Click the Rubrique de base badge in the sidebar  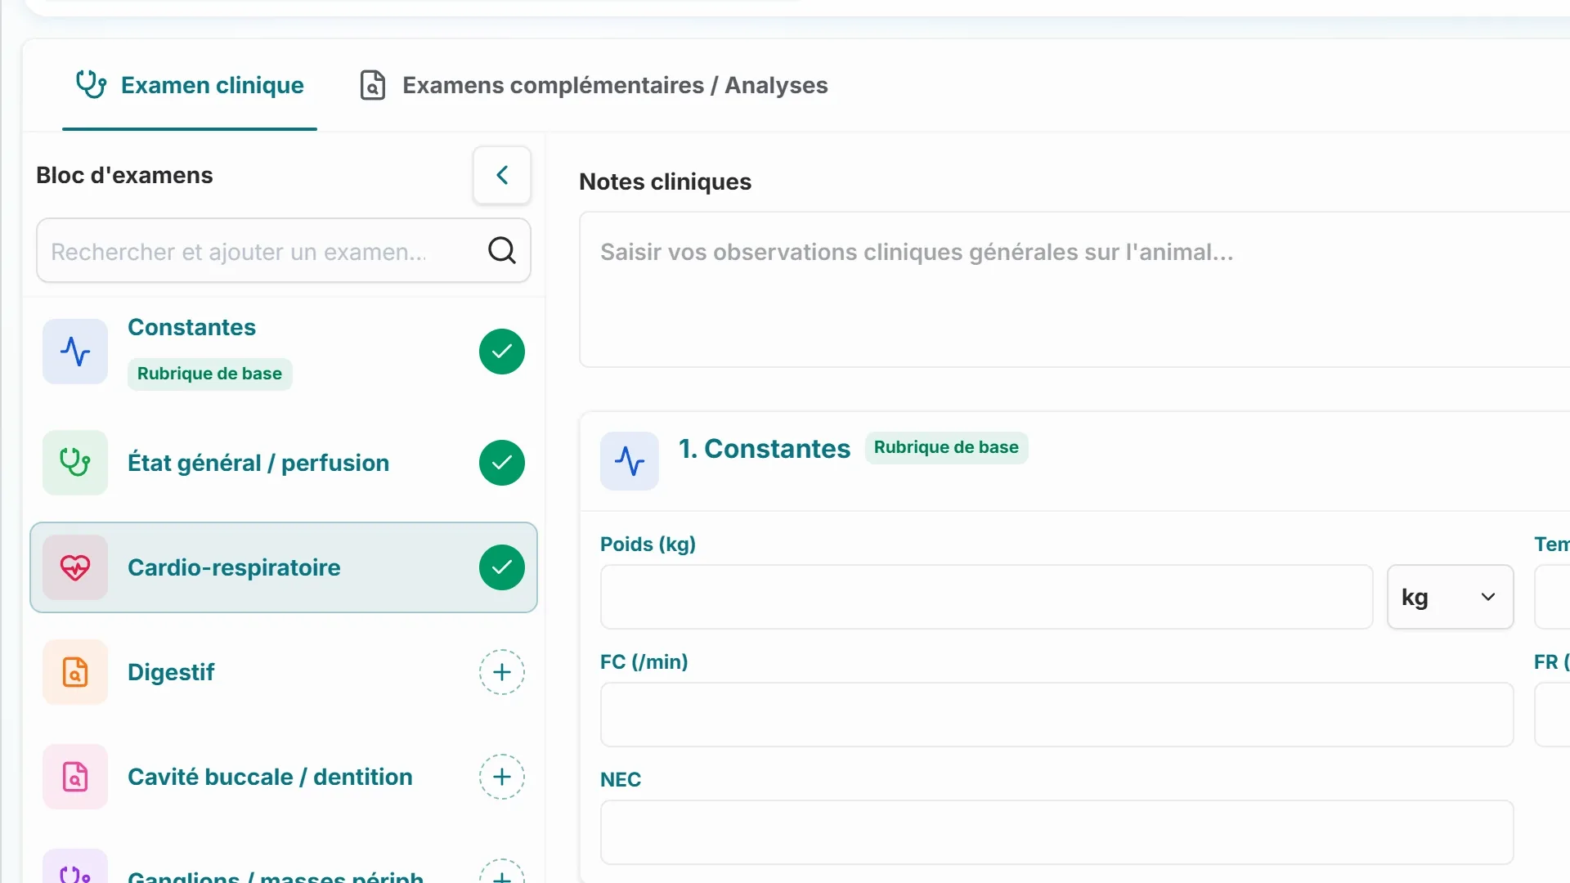click(x=210, y=374)
